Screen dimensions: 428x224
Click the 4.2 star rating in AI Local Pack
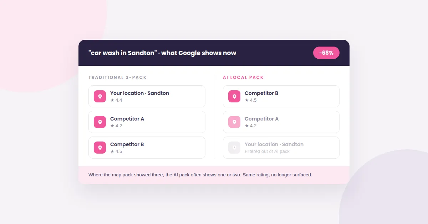click(251, 126)
